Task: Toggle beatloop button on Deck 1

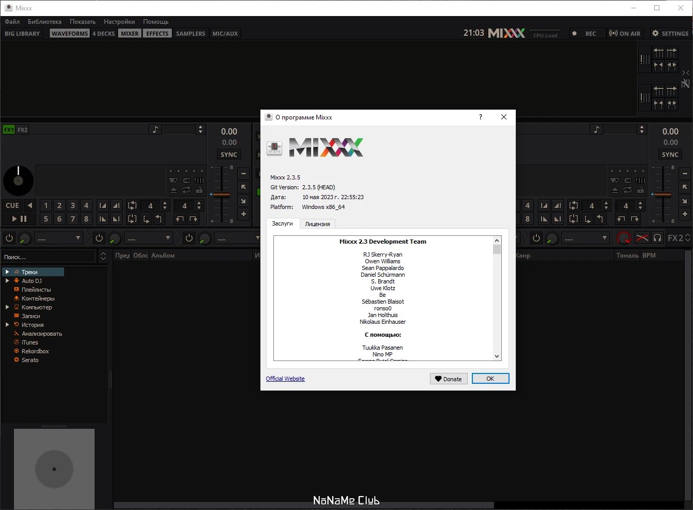Action: (x=132, y=205)
